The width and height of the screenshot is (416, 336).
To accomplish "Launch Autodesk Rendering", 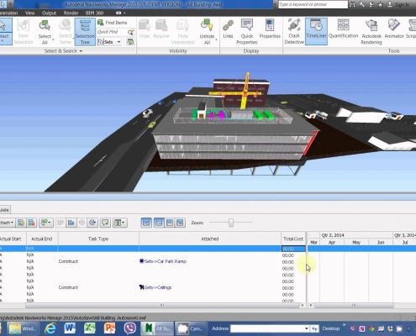I will click(371, 31).
